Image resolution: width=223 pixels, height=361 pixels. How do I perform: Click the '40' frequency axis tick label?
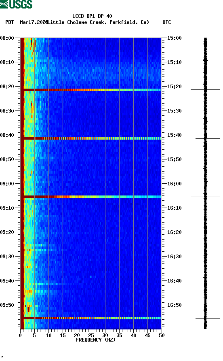click(x=133, y=336)
